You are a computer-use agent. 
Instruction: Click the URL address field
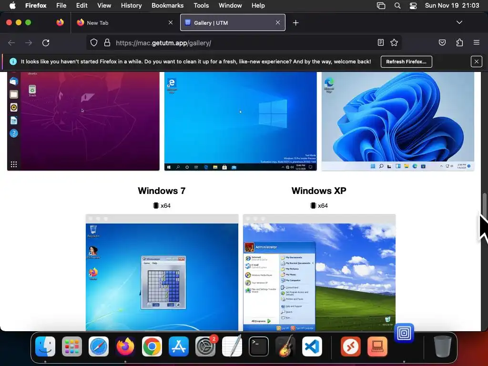click(244, 43)
